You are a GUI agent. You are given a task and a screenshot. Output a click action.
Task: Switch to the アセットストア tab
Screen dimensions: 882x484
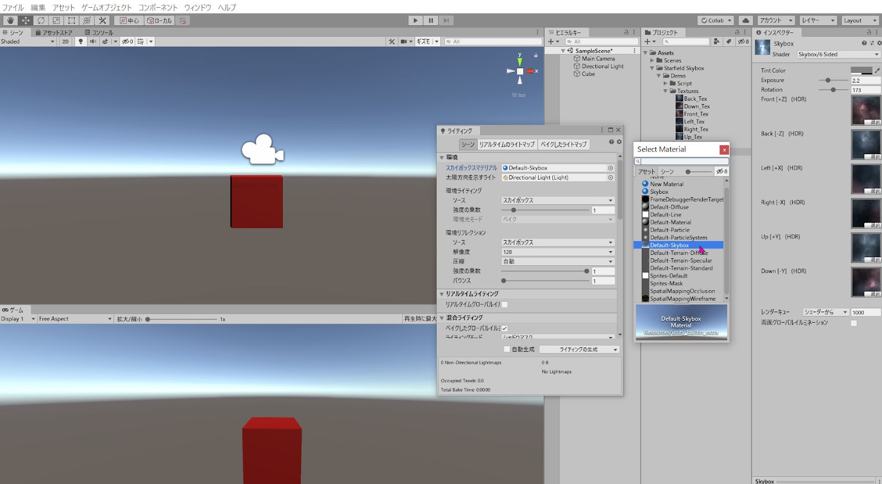coord(54,32)
